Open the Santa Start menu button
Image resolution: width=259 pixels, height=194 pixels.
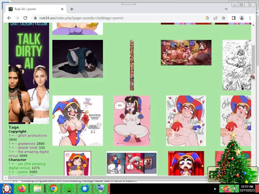(7, 188)
